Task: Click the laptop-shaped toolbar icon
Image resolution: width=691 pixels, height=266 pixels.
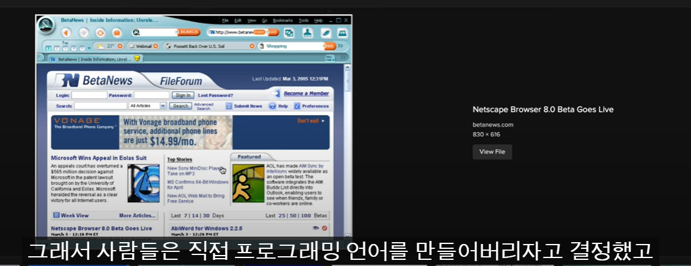Action: 342,33
